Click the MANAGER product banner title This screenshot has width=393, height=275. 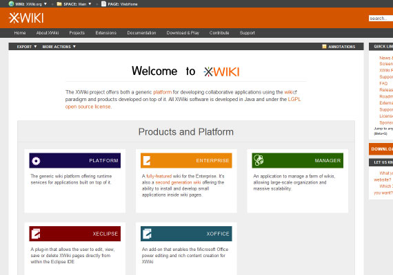point(327,160)
